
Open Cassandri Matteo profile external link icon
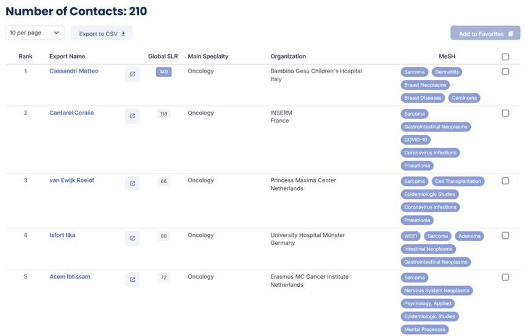coord(132,74)
